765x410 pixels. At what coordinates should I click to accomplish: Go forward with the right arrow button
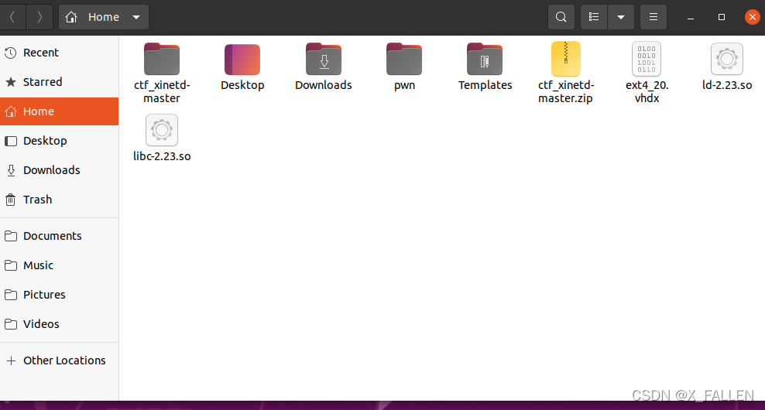[39, 17]
